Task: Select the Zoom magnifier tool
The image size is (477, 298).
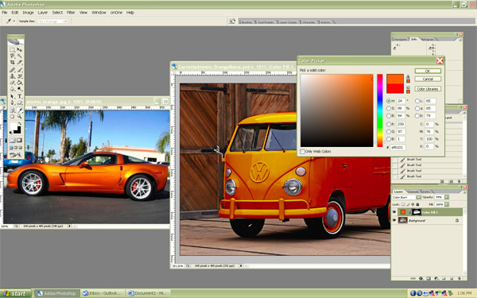Action: [19, 117]
